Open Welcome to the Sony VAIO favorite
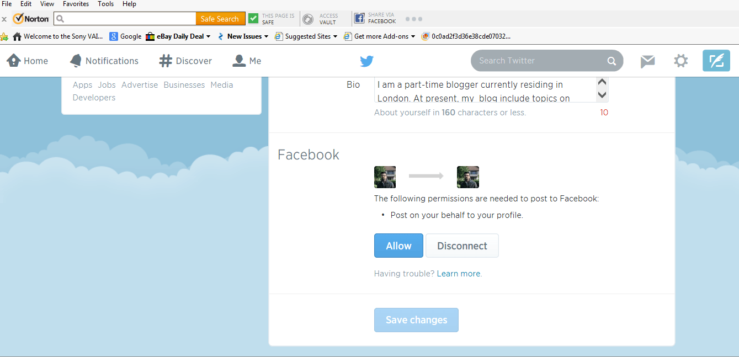739x357 pixels. pyautogui.click(x=57, y=36)
